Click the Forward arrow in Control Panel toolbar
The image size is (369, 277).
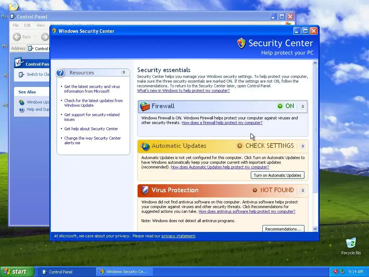45,37
